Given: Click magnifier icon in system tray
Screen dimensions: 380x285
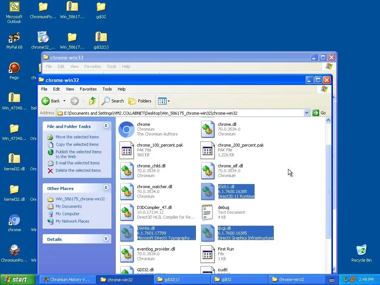Looking at the screenshot, I should [353, 279].
